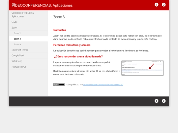Click the previous page arrow in the dark footer

coord(157,101)
